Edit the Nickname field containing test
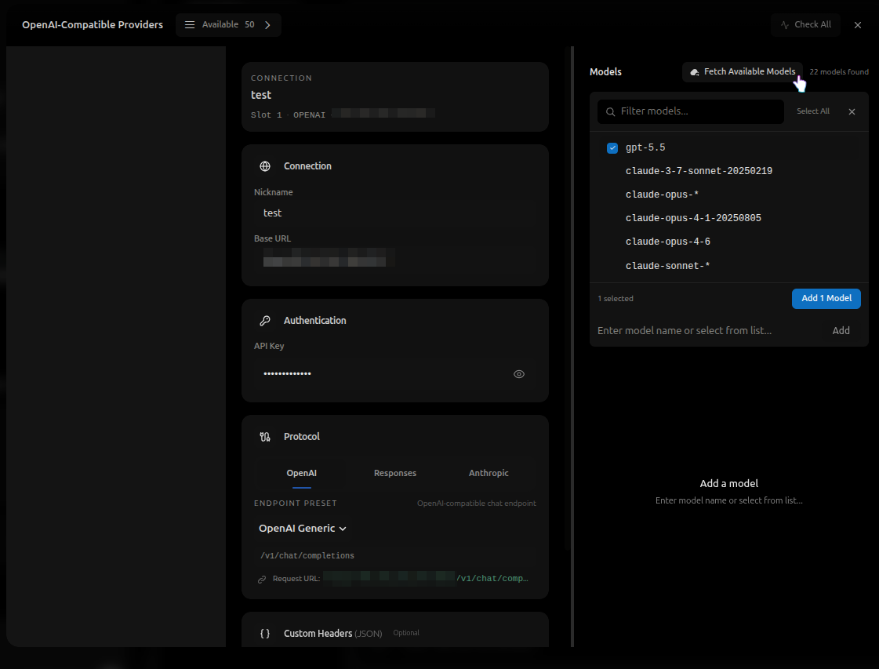 [394, 213]
